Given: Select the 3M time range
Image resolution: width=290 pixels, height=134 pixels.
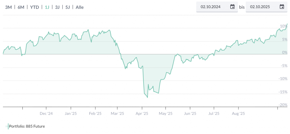Looking at the screenshot, I should tap(8, 7).
